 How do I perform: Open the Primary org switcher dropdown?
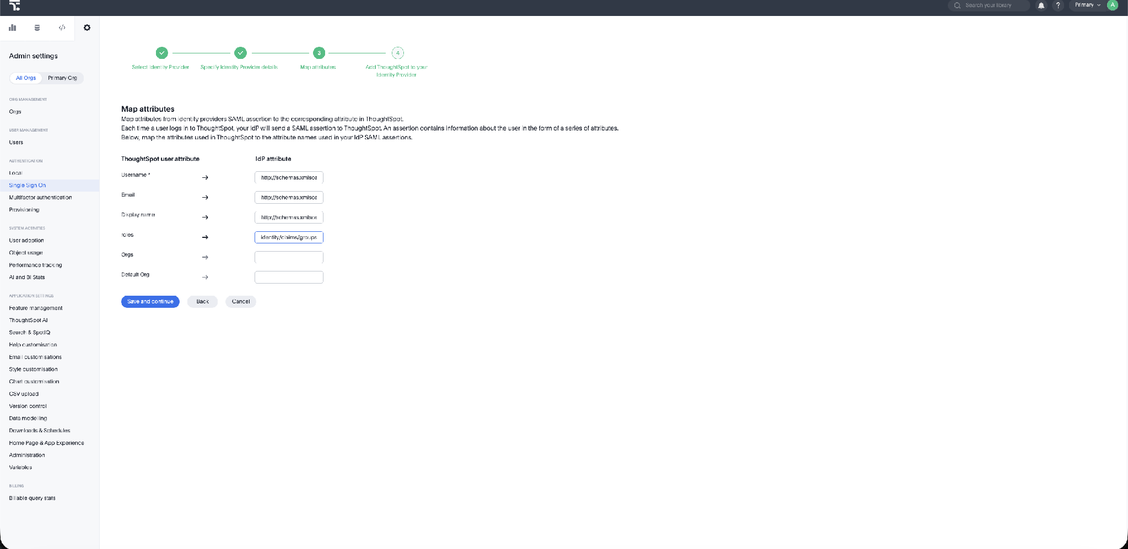click(x=1087, y=5)
